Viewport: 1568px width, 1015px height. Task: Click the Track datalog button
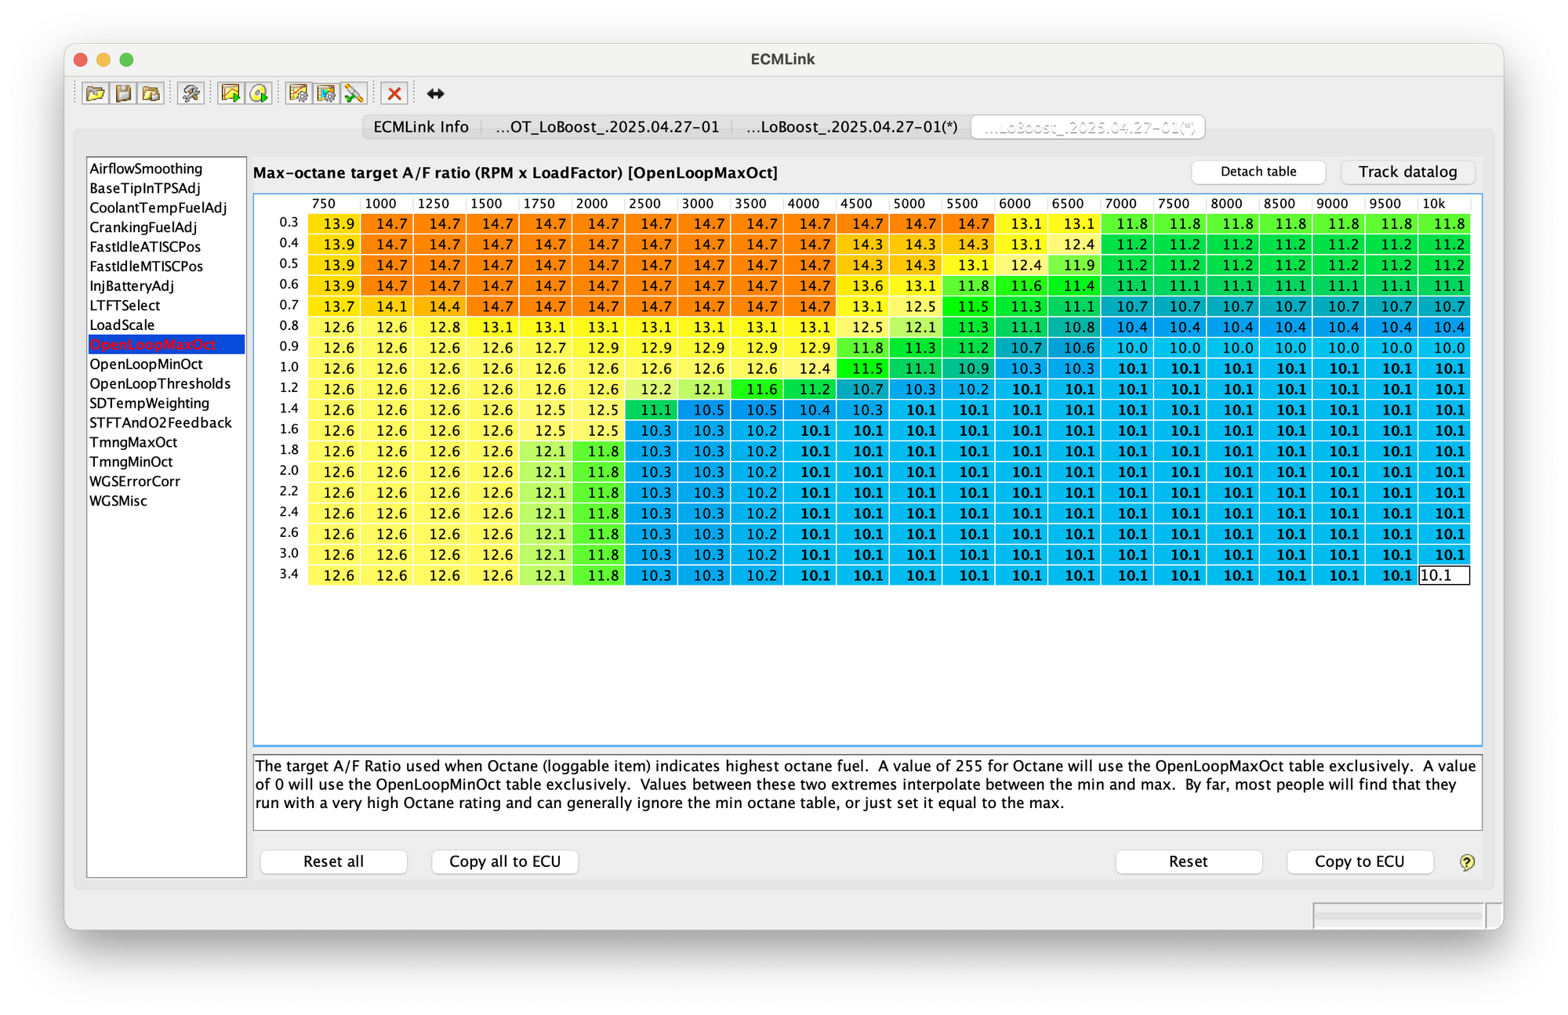[x=1407, y=172]
